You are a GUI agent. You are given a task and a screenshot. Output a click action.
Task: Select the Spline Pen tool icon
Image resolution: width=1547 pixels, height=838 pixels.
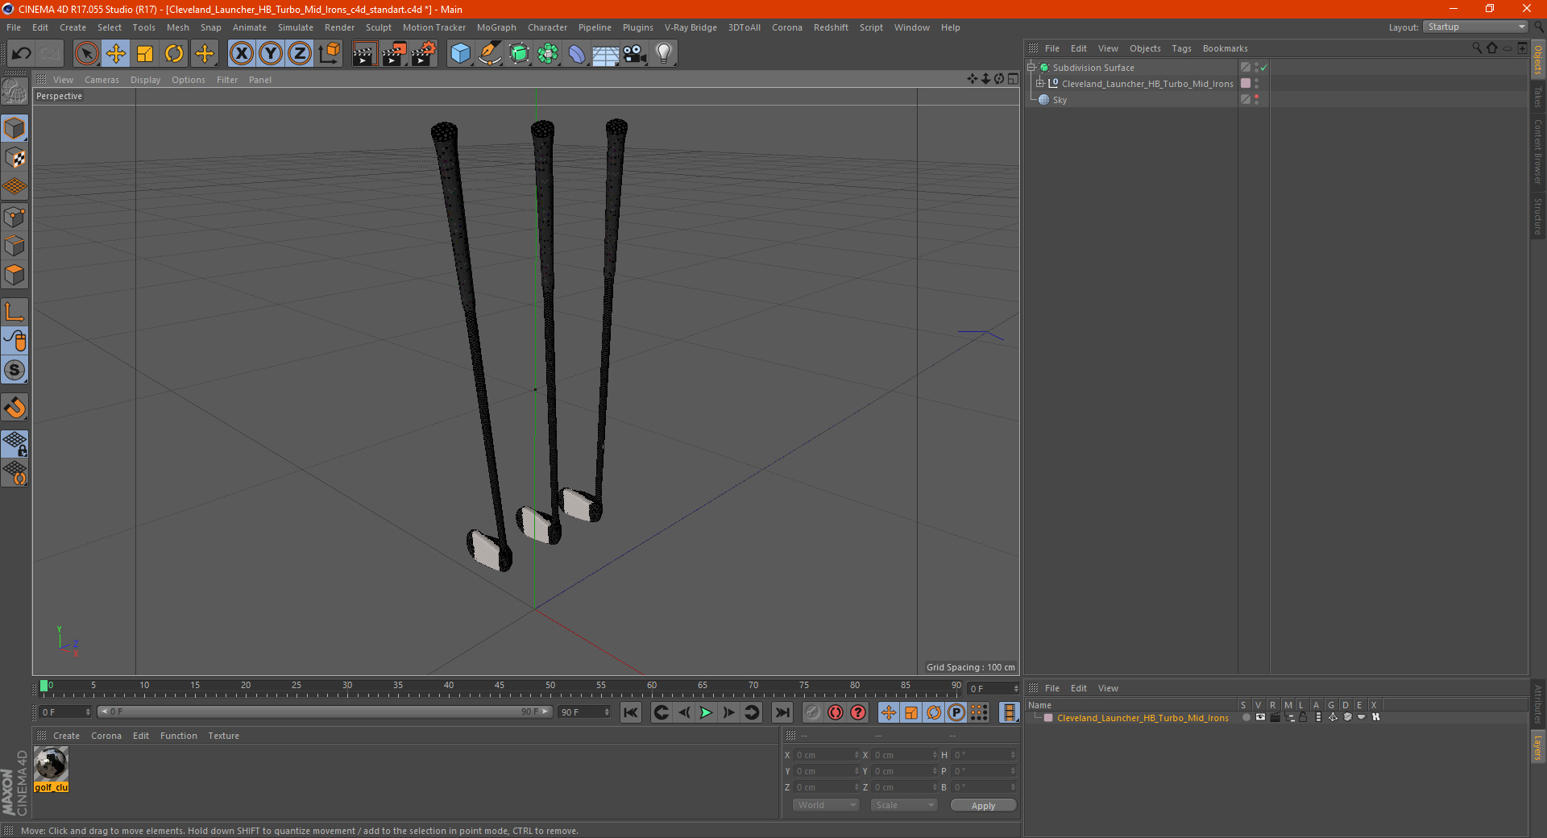[489, 54]
